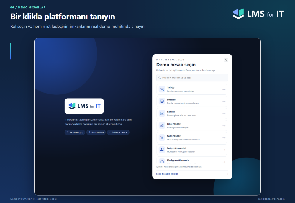This screenshot has width=295, height=203.
Task: Choose the Müəllim demo account
Action: (x=192, y=101)
